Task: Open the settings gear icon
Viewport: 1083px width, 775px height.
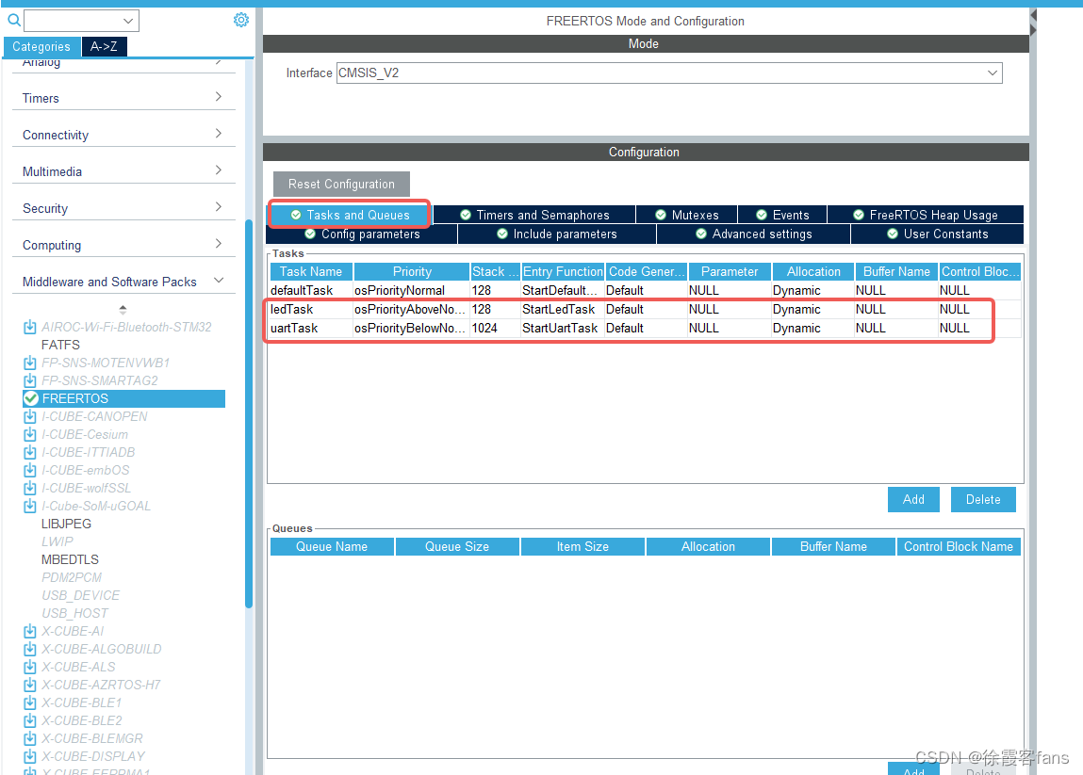Action: coord(240,20)
